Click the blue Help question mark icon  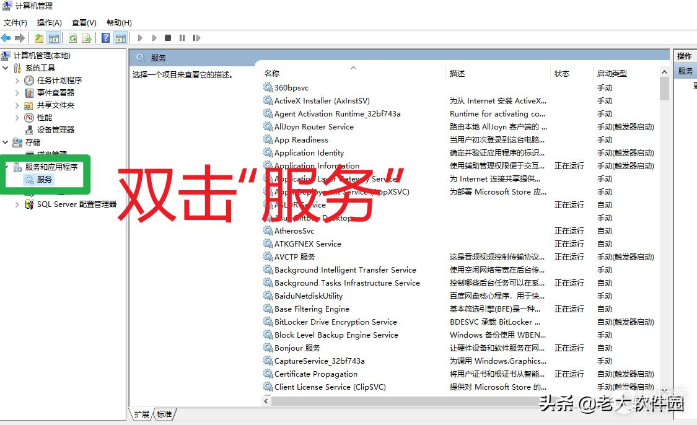coord(106,38)
